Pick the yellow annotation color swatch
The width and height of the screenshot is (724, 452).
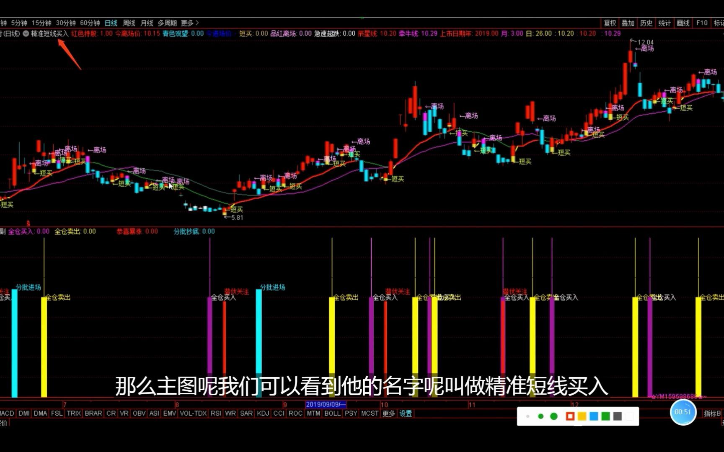tap(582, 416)
